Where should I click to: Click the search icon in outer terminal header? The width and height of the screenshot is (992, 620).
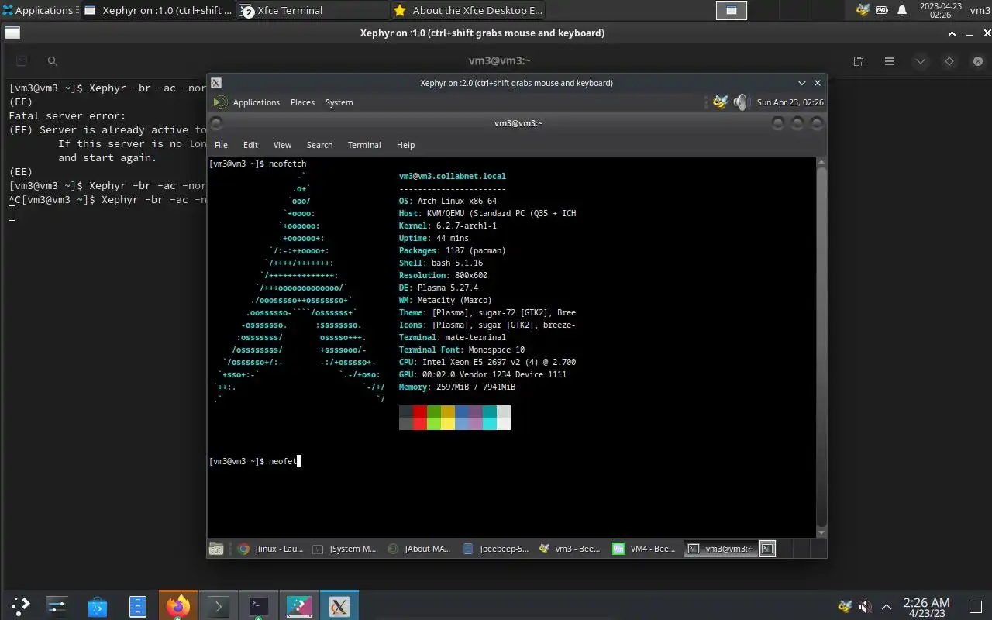[53, 61]
